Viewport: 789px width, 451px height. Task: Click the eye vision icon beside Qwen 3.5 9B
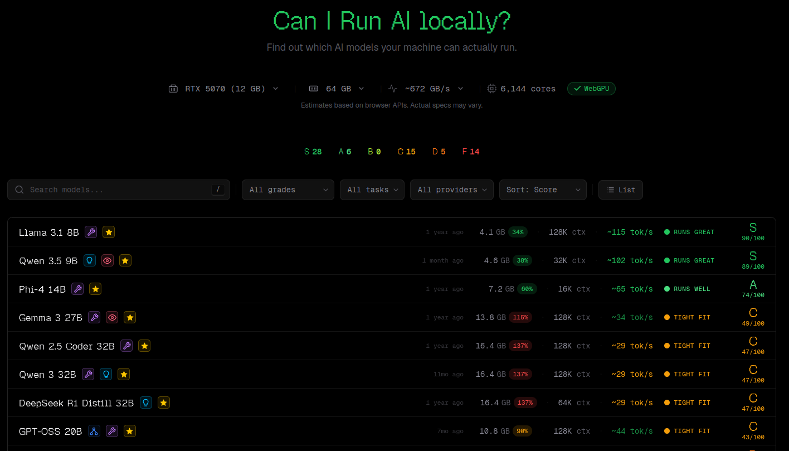tap(108, 260)
